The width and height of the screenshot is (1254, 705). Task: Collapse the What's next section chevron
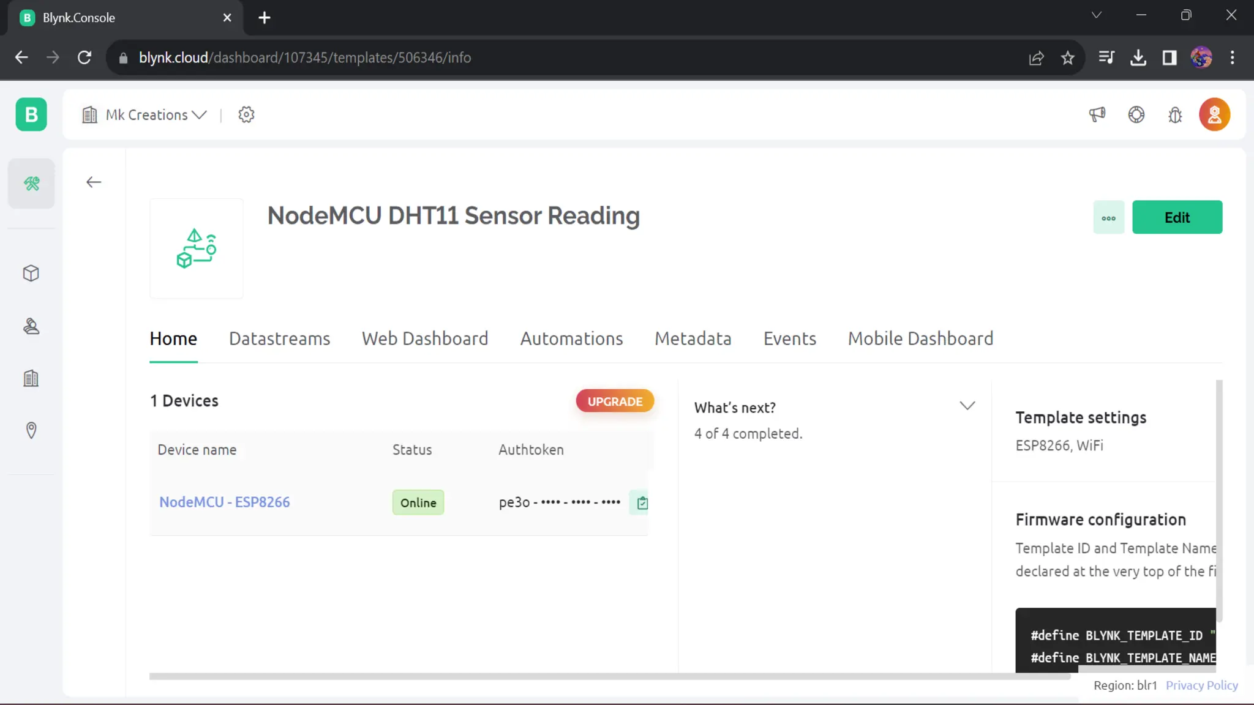(967, 406)
